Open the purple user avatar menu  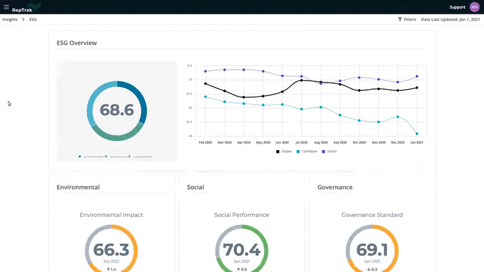coord(474,7)
